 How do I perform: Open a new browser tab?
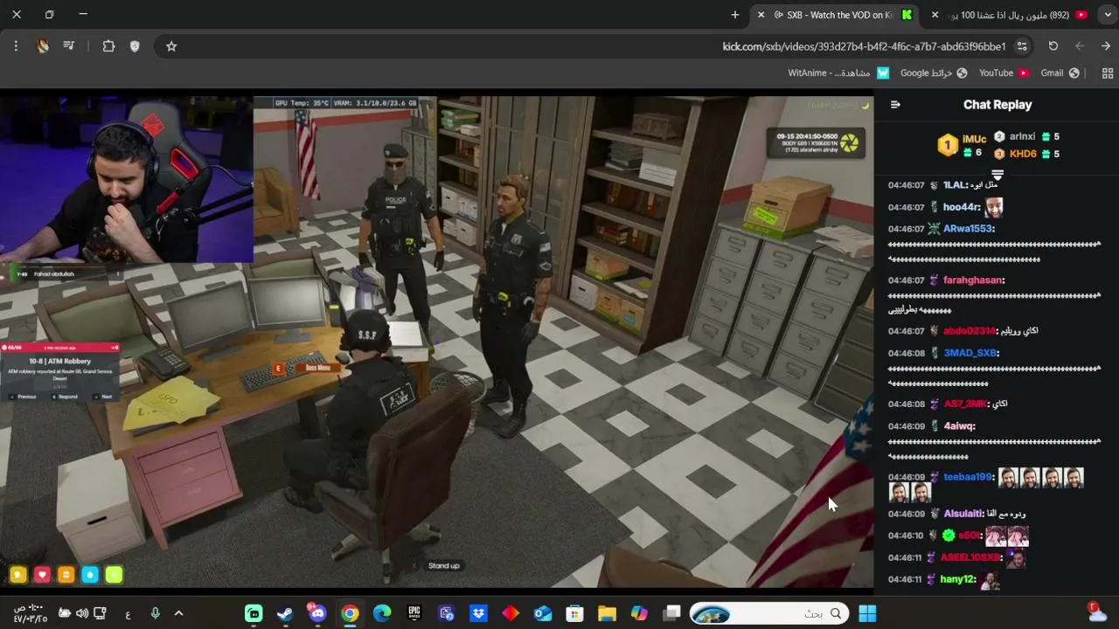pyautogui.click(x=734, y=15)
